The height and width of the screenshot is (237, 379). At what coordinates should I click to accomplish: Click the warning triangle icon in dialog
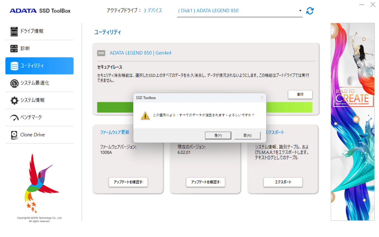[x=145, y=115]
